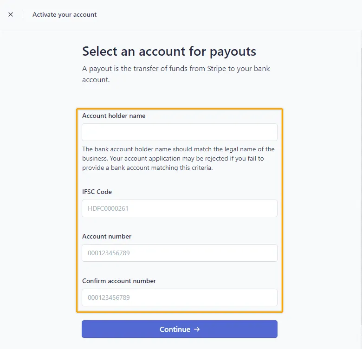The image size is (362, 349).
Task: Click the legal name helper text paragraph
Action: point(178,158)
